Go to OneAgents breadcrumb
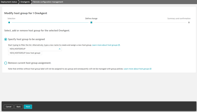The height and width of the screenshot is (112, 197). click(x=25, y=2)
